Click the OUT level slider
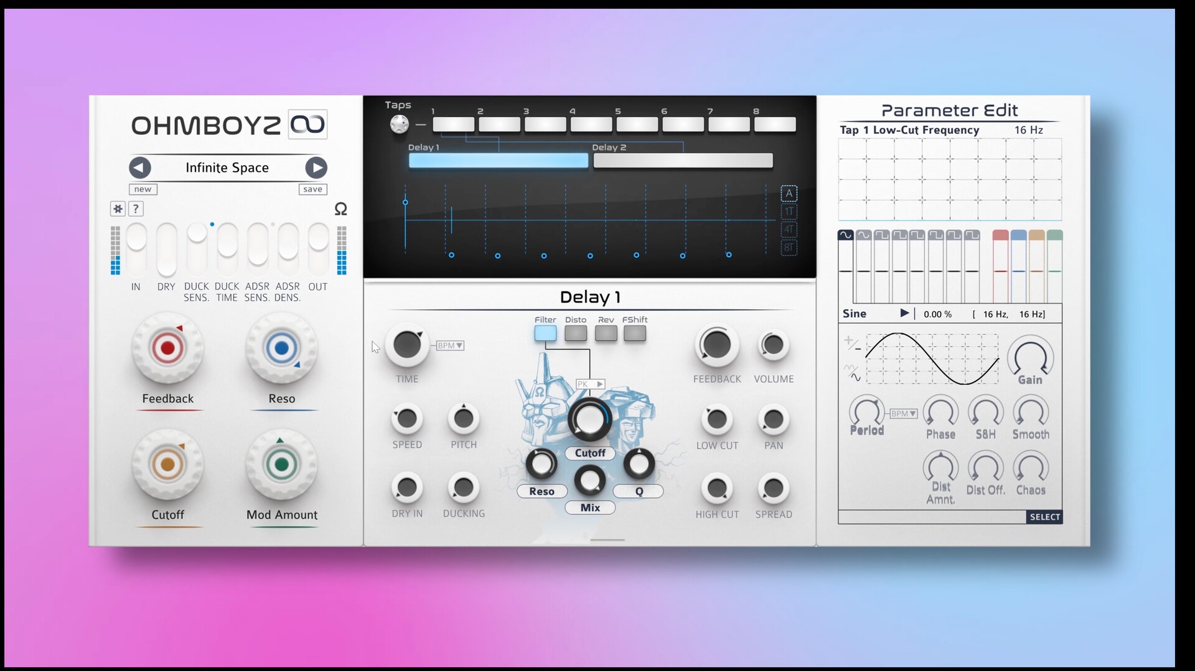This screenshot has width=1195, height=671. coord(318,250)
